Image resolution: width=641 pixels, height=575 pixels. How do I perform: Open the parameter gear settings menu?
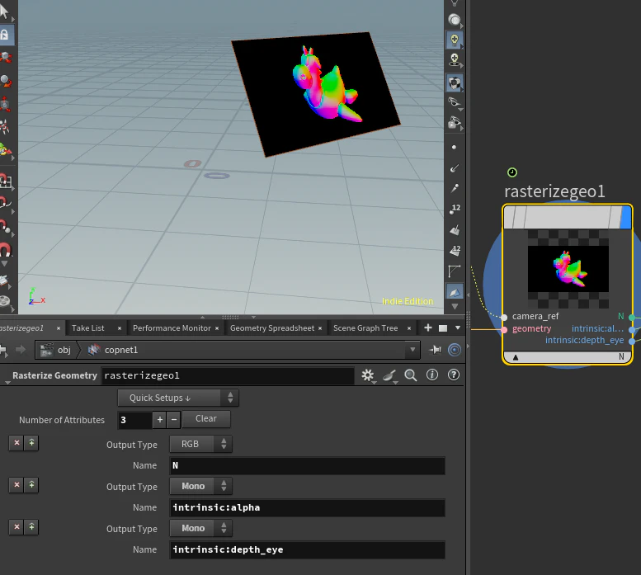368,375
